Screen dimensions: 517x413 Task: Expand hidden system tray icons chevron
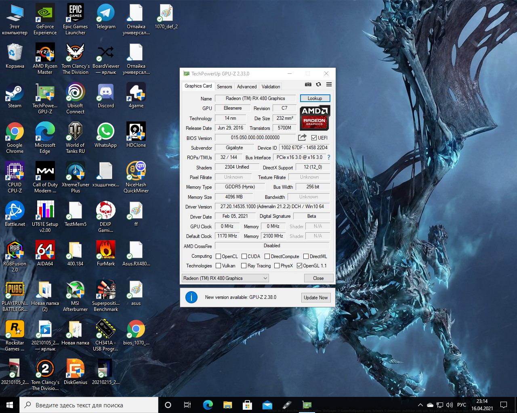(x=420, y=405)
